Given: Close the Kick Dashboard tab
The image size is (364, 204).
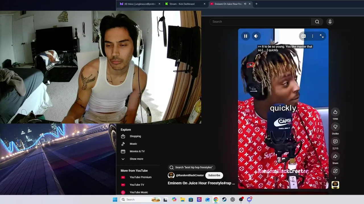Looking at the screenshot, I should click(x=204, y=4).
